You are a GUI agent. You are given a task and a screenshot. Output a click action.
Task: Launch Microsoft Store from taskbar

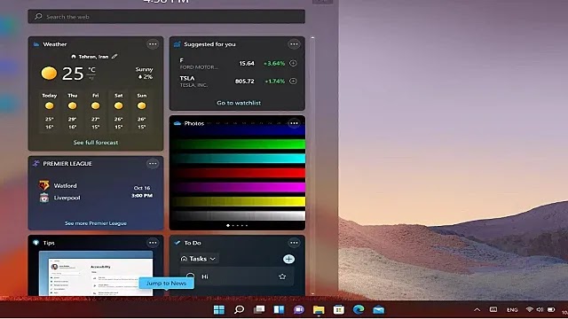point(338,309)
